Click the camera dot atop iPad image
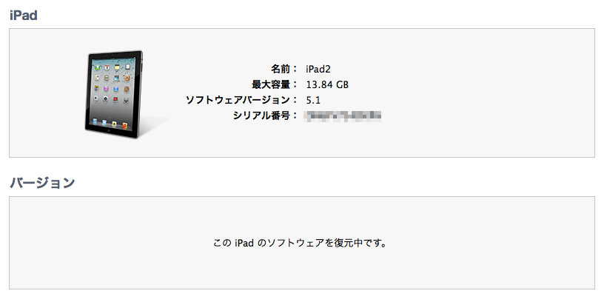Viewport: 607px width, 305px height. [113, 56]
